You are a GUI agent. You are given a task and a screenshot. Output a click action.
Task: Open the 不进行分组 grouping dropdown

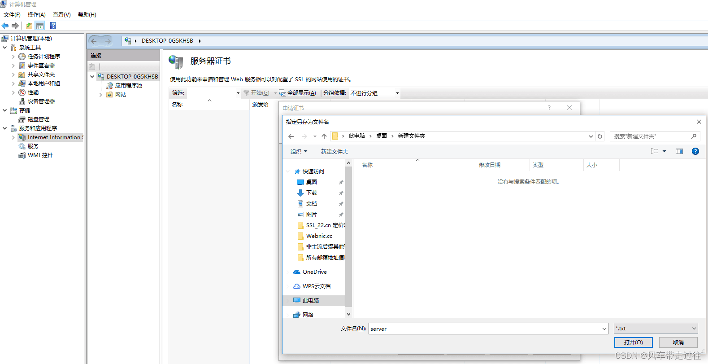374,93
